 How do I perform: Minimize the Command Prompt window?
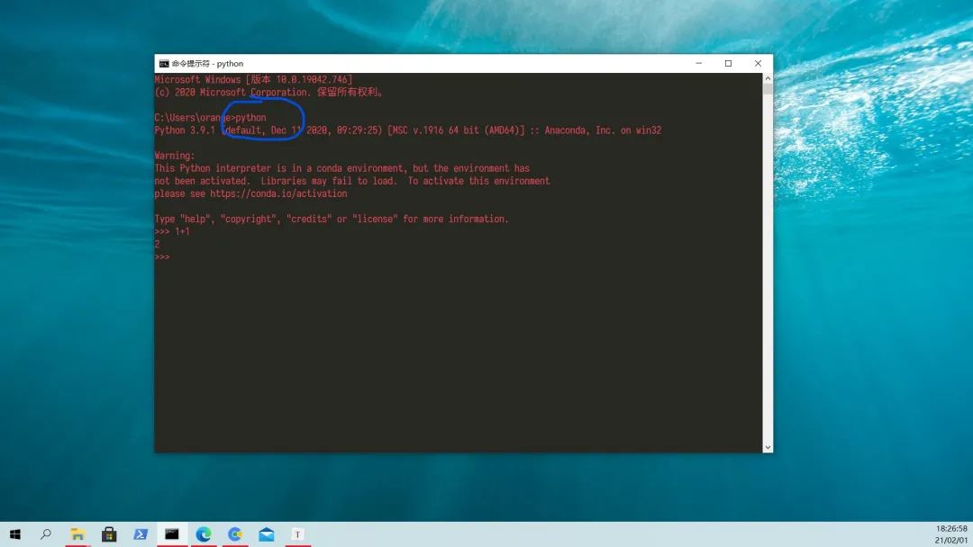(699, 63)
